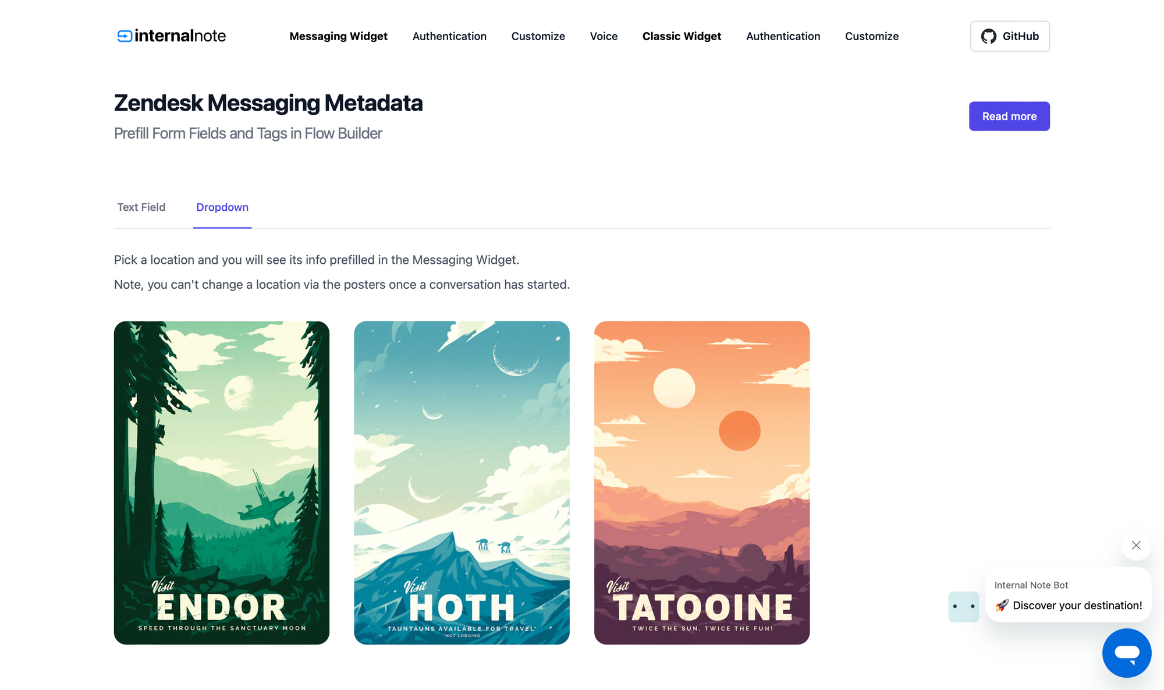
Task: Click the GitHub octocat icon
Action: click(988, 36)
